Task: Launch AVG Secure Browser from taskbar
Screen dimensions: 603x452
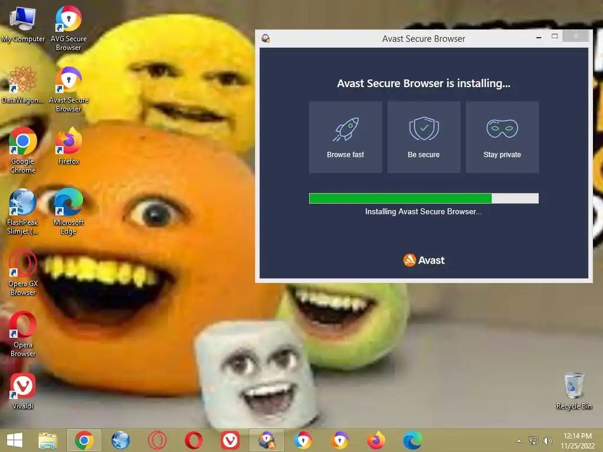Action: 303,440
